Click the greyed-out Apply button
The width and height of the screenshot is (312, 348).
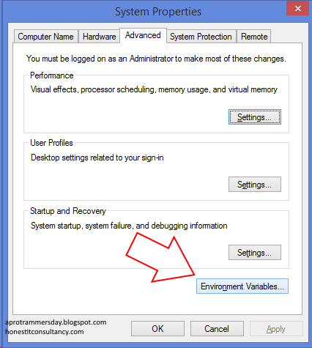(276, 329)
